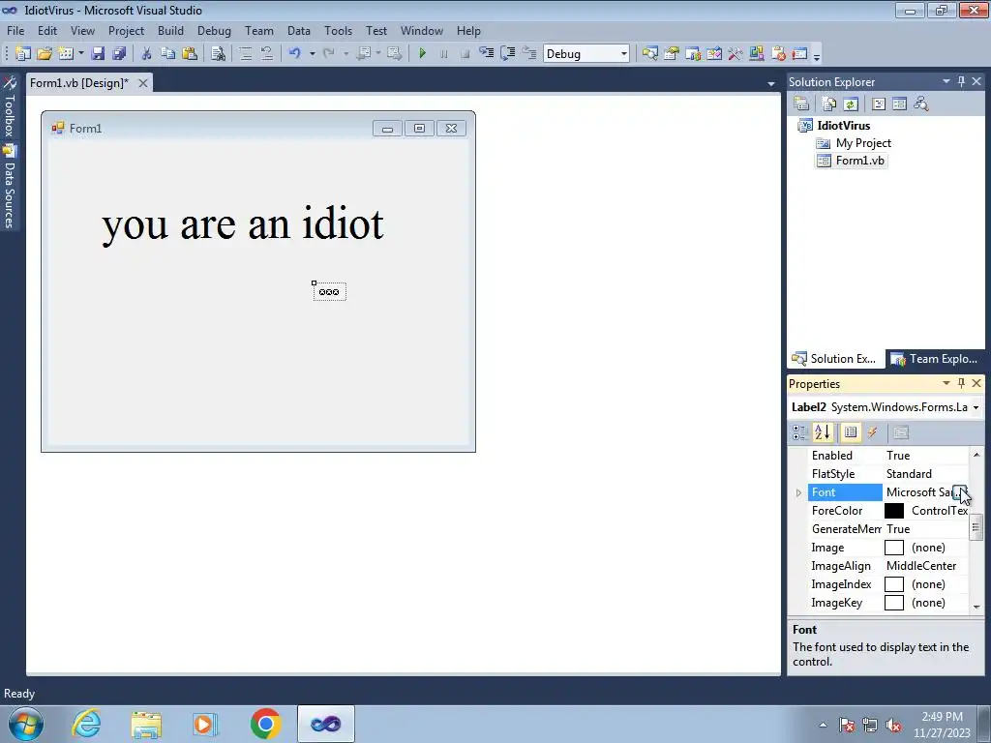Toggle the Properties view button in Properties panel
The image size is (991, 743).
coord(851,432)
